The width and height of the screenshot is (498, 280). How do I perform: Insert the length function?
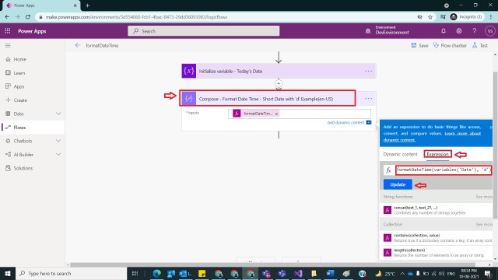tap(437, 253)
